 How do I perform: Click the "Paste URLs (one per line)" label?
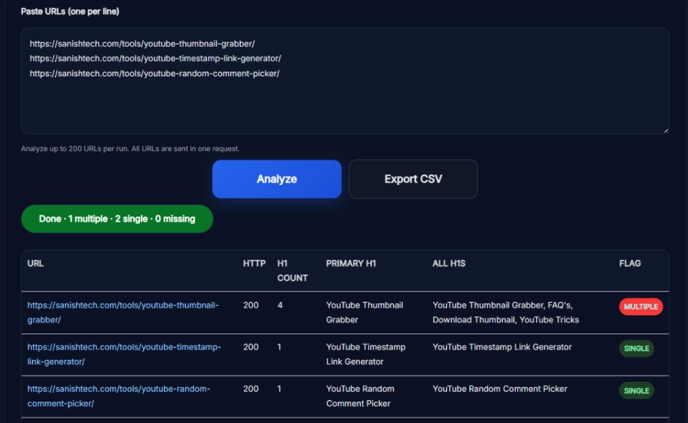click(x=70, y=11)
